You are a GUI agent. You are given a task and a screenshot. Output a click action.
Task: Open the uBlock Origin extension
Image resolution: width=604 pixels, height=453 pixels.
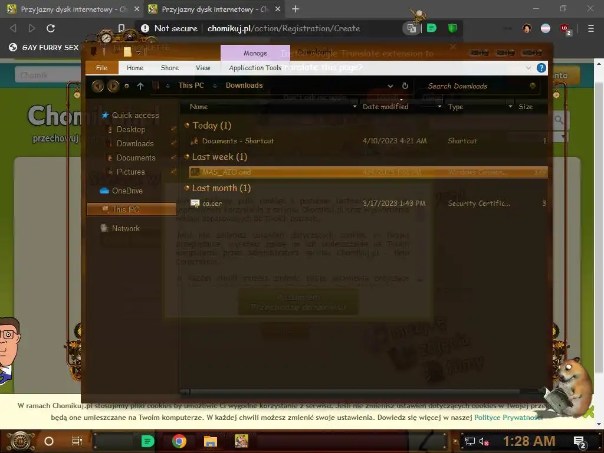pyautogui.click(x=566, y=29)
